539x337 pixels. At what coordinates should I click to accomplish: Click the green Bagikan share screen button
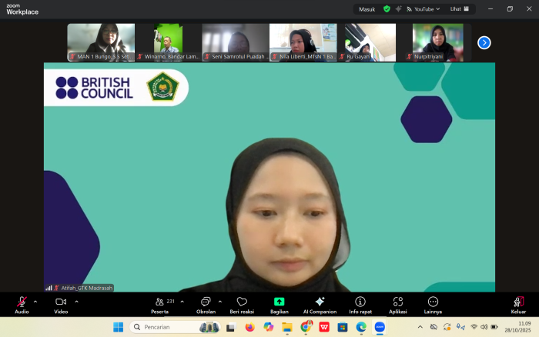pyautogui.click(x=279, y=305)
